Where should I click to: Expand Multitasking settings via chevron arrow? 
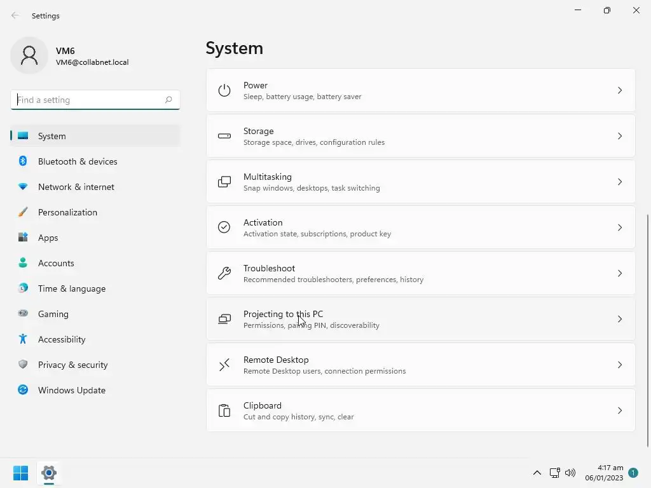620,182
